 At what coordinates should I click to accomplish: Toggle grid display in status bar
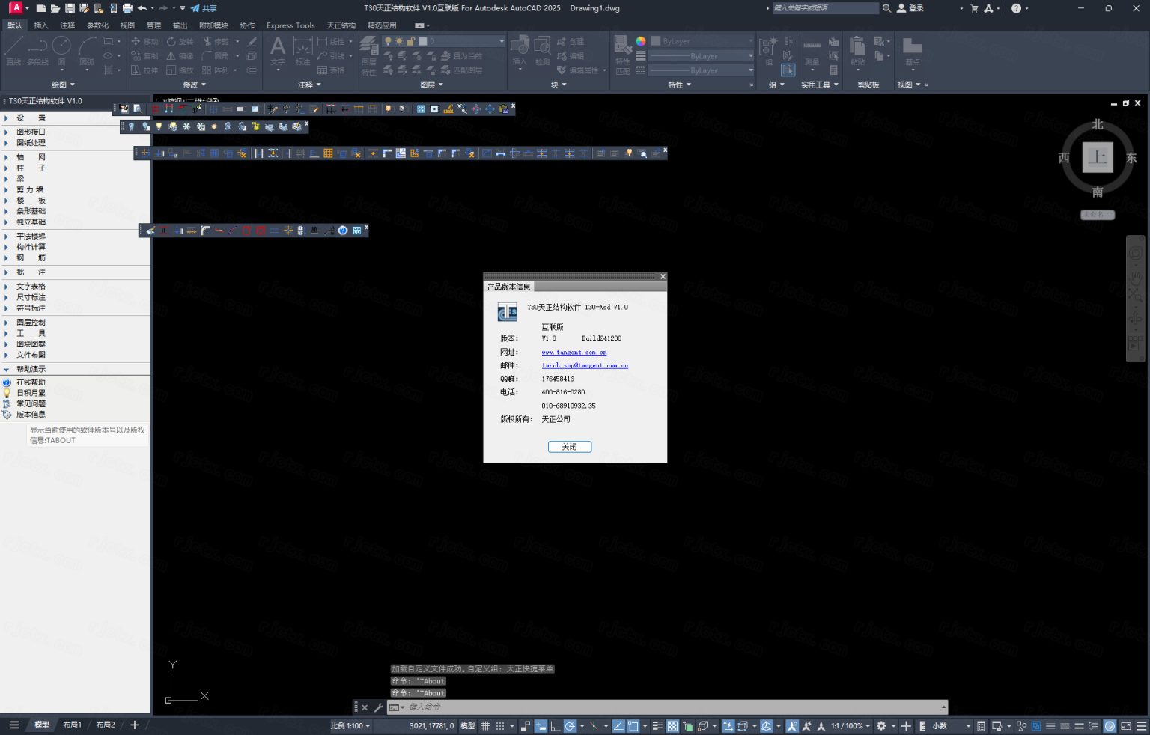486,726
